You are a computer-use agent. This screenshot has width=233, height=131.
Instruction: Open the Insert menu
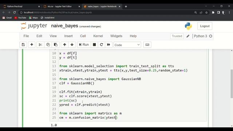[68, 36]
